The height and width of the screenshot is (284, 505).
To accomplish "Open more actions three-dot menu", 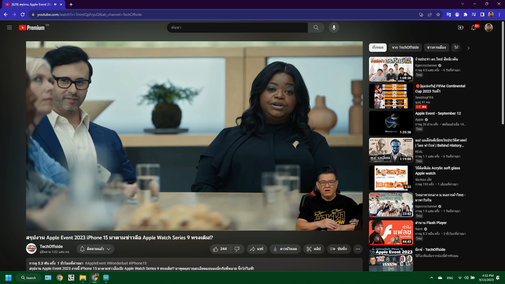I will [358, 249].
